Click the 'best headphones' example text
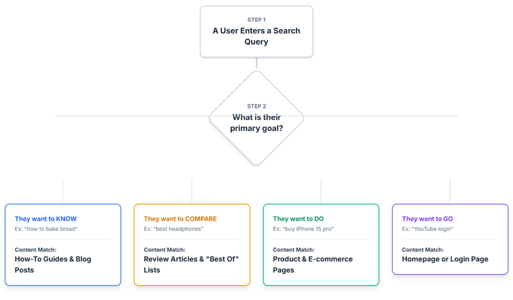 [174, 229]
